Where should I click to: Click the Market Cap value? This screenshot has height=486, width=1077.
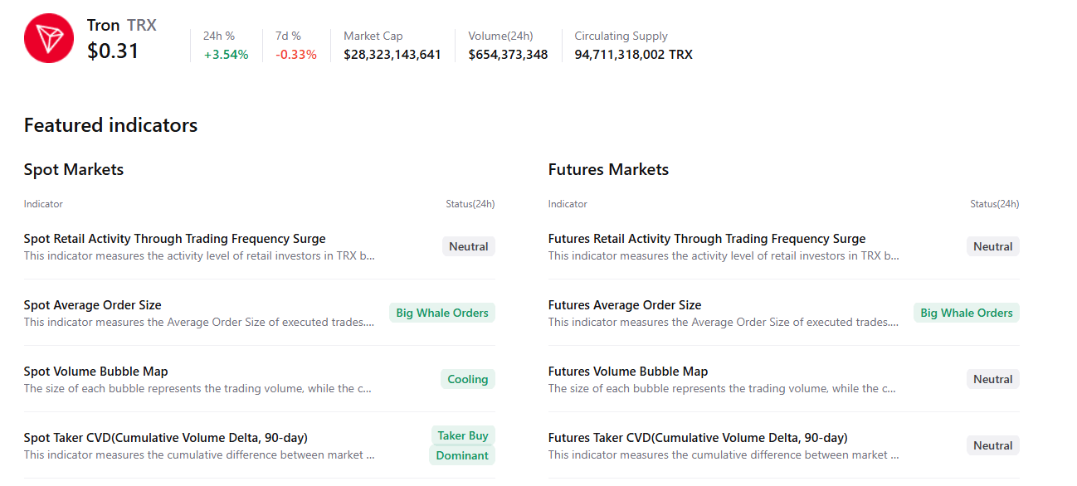pos(392,55)
